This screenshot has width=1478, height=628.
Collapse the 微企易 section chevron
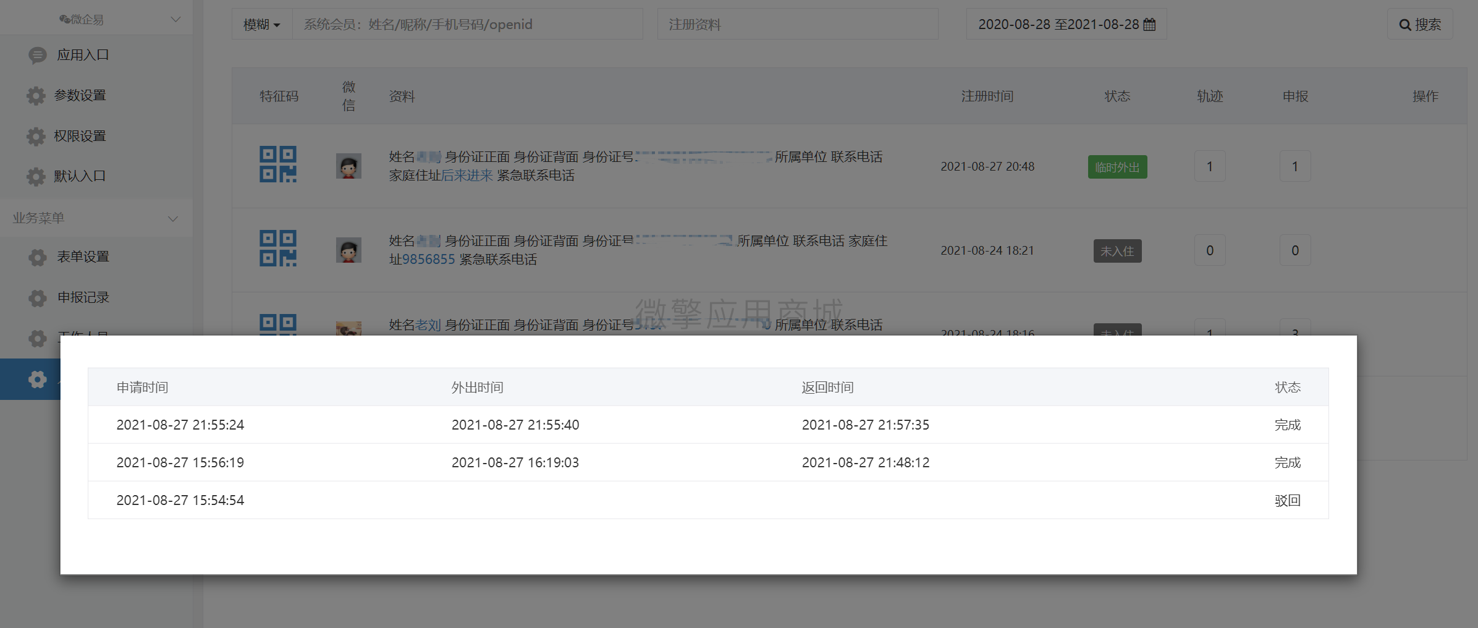[x=175, y=19]
